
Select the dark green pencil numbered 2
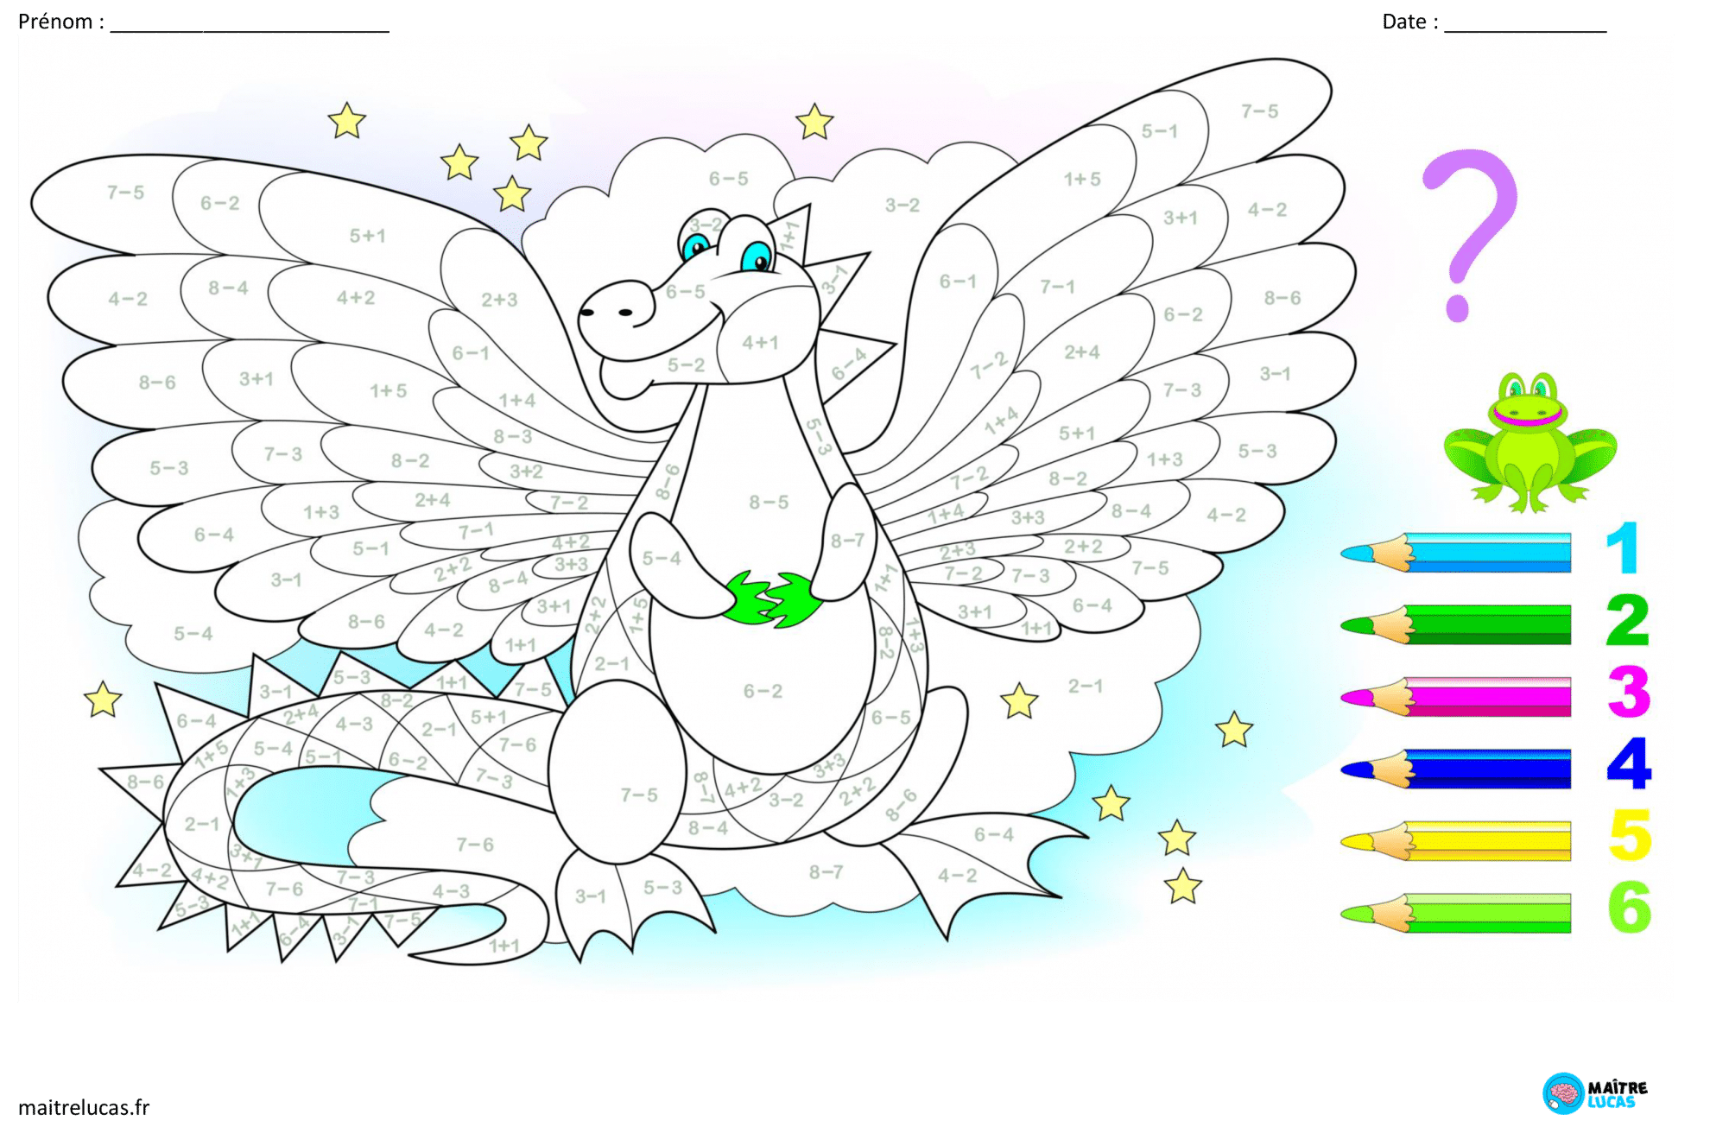pyautogui.click(x=1456, y=624)
